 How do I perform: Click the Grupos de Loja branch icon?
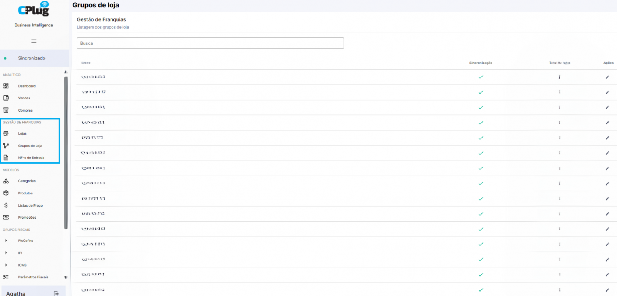pyautogui.click(x=6, y=146)
